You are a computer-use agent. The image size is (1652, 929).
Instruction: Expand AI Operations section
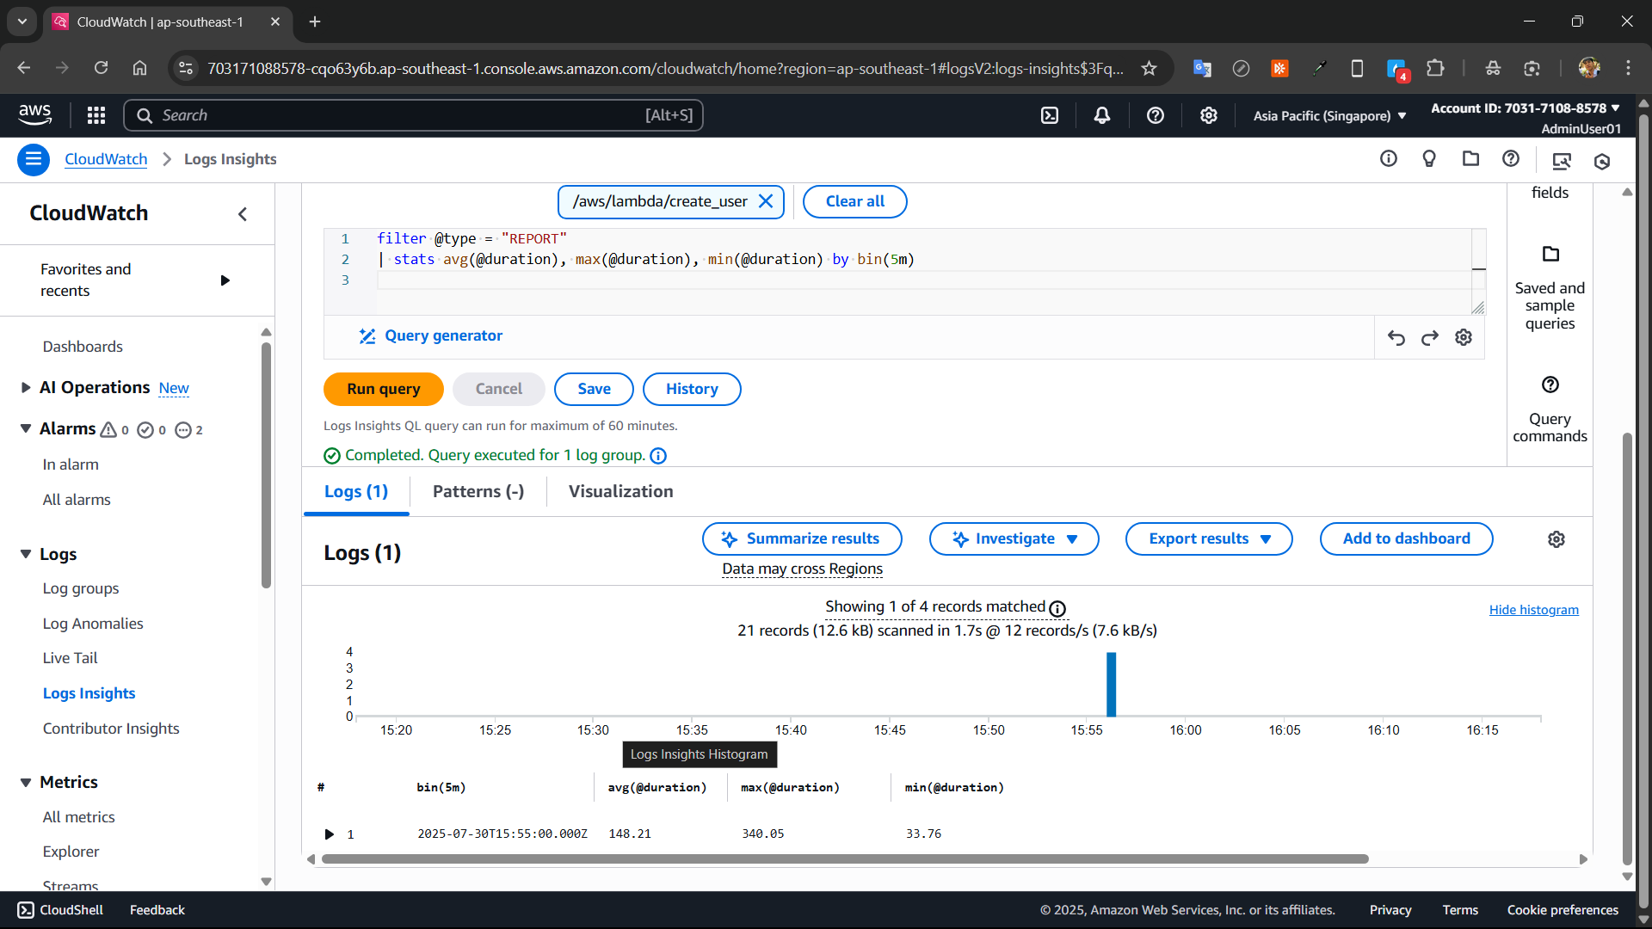point(26,388)
